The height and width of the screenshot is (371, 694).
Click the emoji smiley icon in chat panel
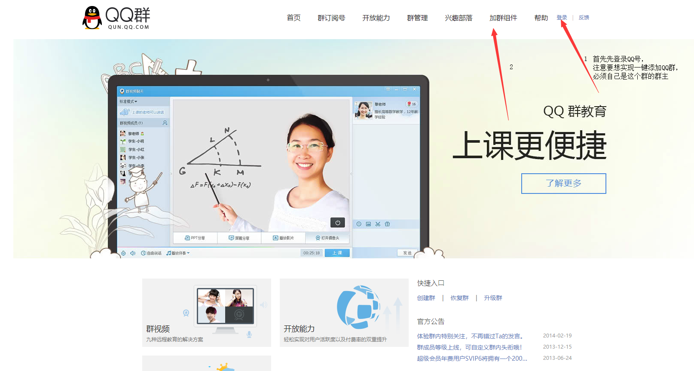point(359,224)
